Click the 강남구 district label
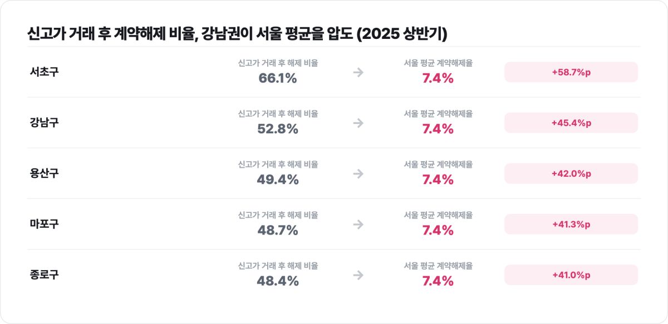The height and width of the screenshot is (324, 668). 44,122
